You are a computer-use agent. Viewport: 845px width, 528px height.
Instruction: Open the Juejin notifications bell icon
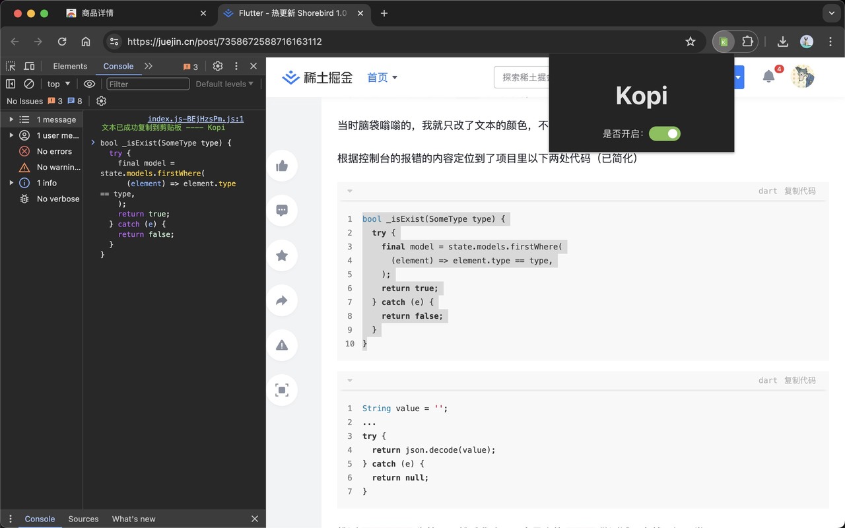point(768,77)
